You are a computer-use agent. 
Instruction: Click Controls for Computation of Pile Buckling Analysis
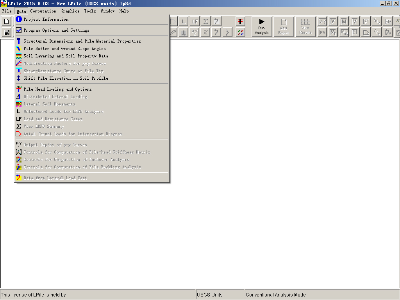pyautogui.click(x=92, y=167)
